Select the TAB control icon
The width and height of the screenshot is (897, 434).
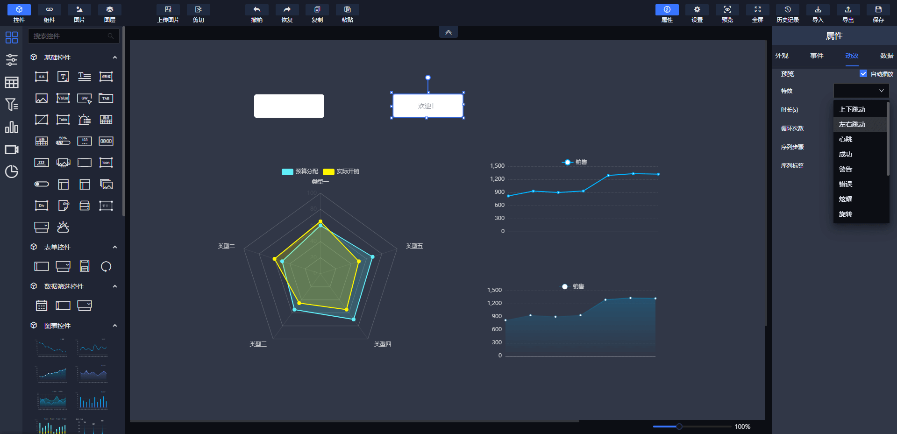coord(106,98)
